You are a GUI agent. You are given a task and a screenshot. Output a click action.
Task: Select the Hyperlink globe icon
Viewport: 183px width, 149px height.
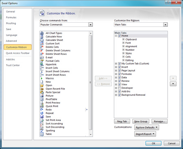pos(42,65)
